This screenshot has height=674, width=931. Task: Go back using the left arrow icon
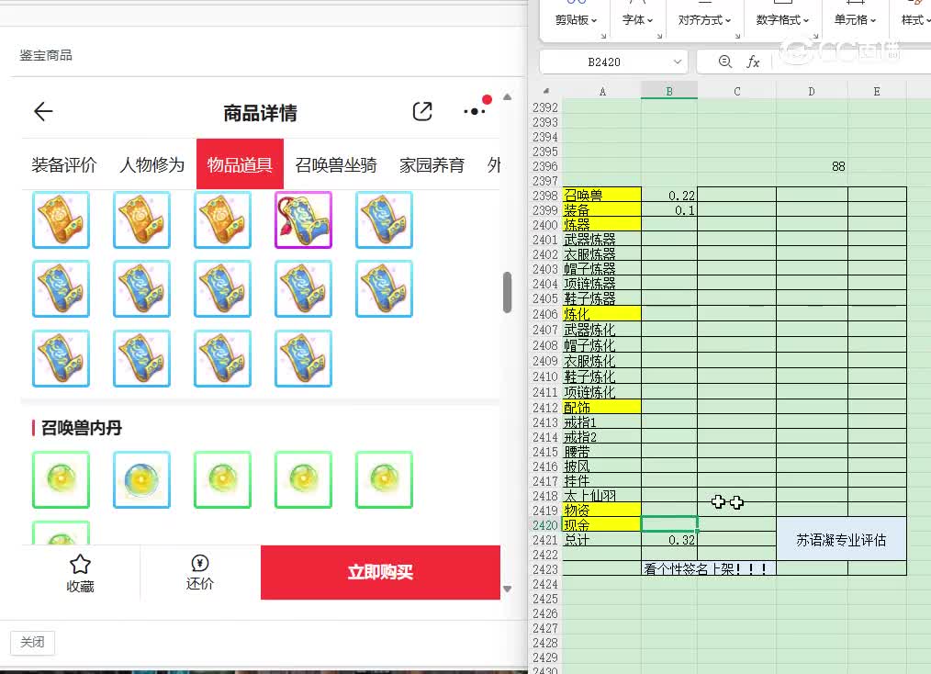point(43,112)
